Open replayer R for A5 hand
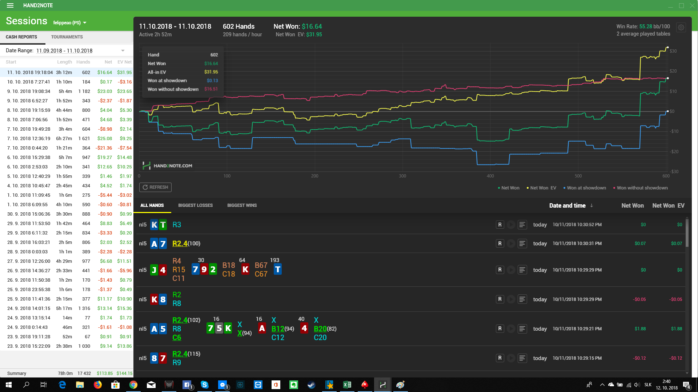The width and height of the screenshot is (698, 392). (x=500, y=328)
